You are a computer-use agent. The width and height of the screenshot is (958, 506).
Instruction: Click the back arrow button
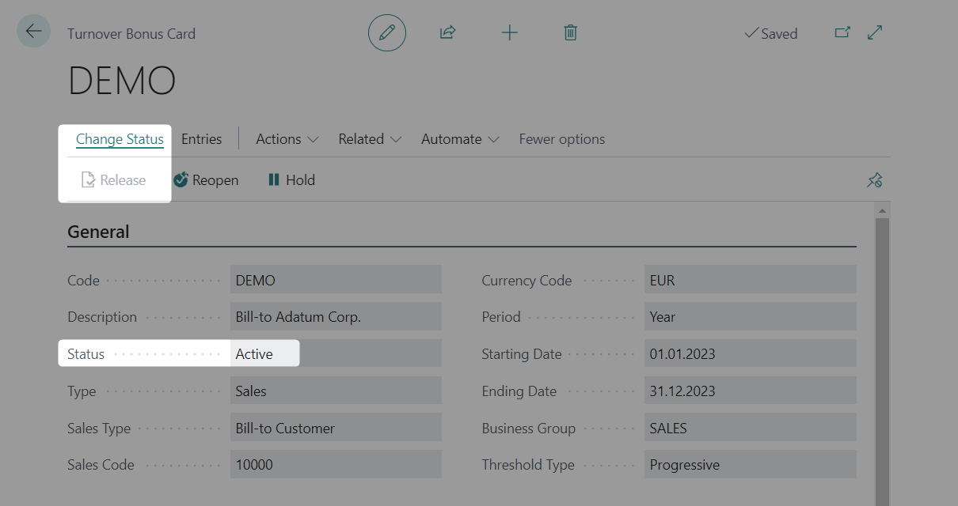(33, 32)
